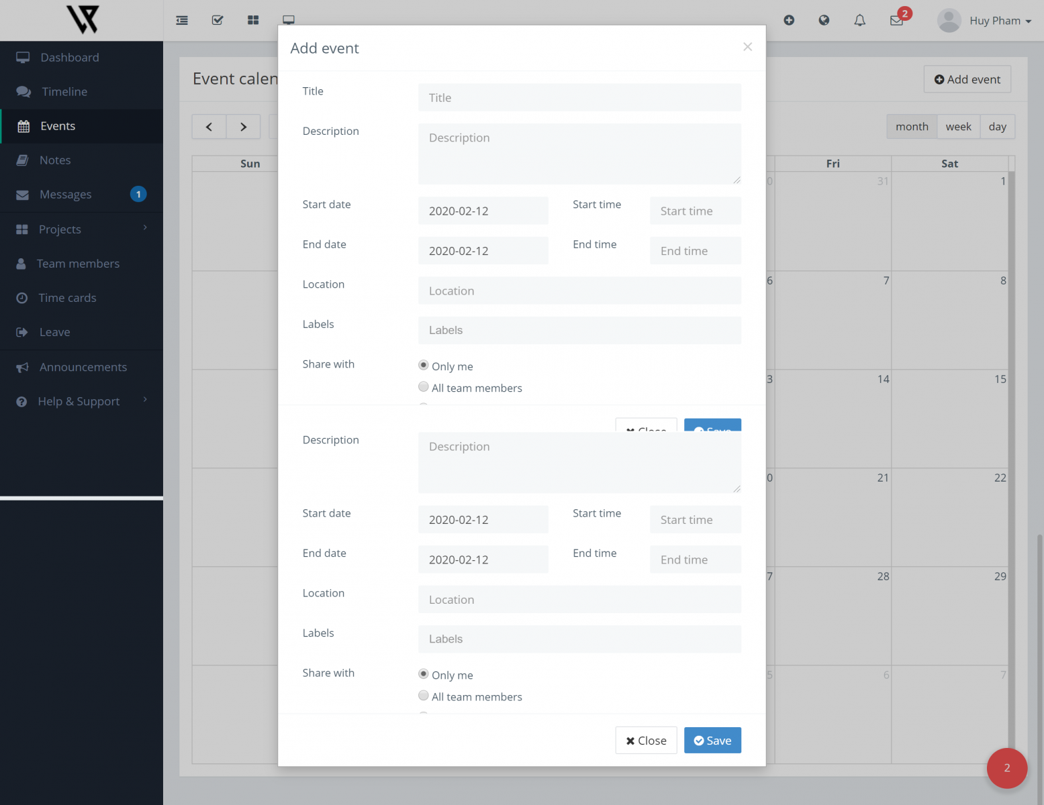The width and height of the screenshot is (1044, 805).
Task: Switch calendar to day view
Action: [x=997, y=127]
